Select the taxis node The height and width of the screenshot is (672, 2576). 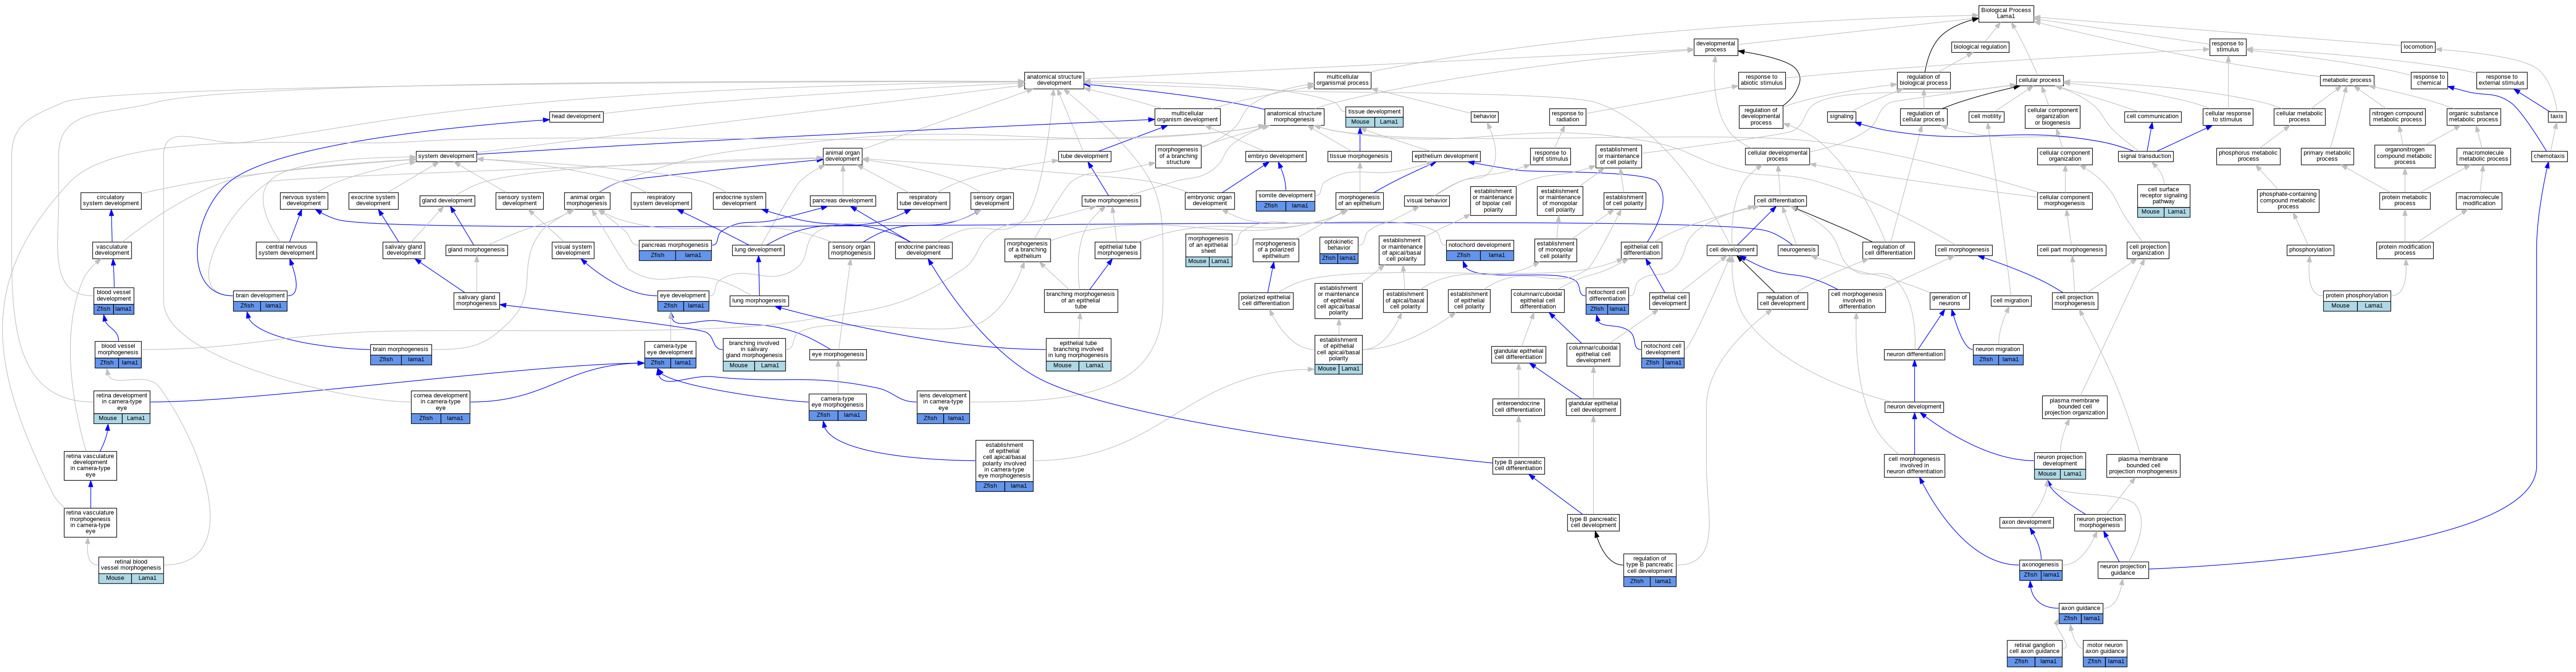(x=2556, y=117)
